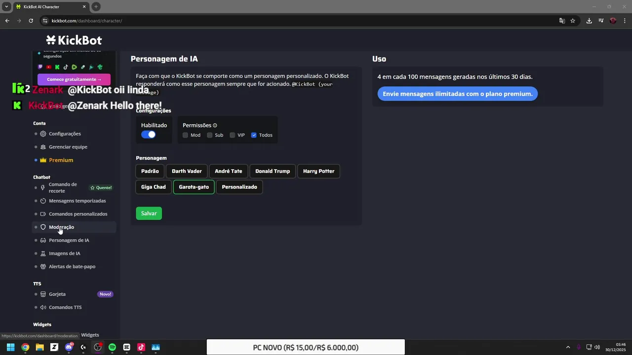Open Configurações in the sidebar
Viewport: 632px width, 355px height.
pos(65,134)
